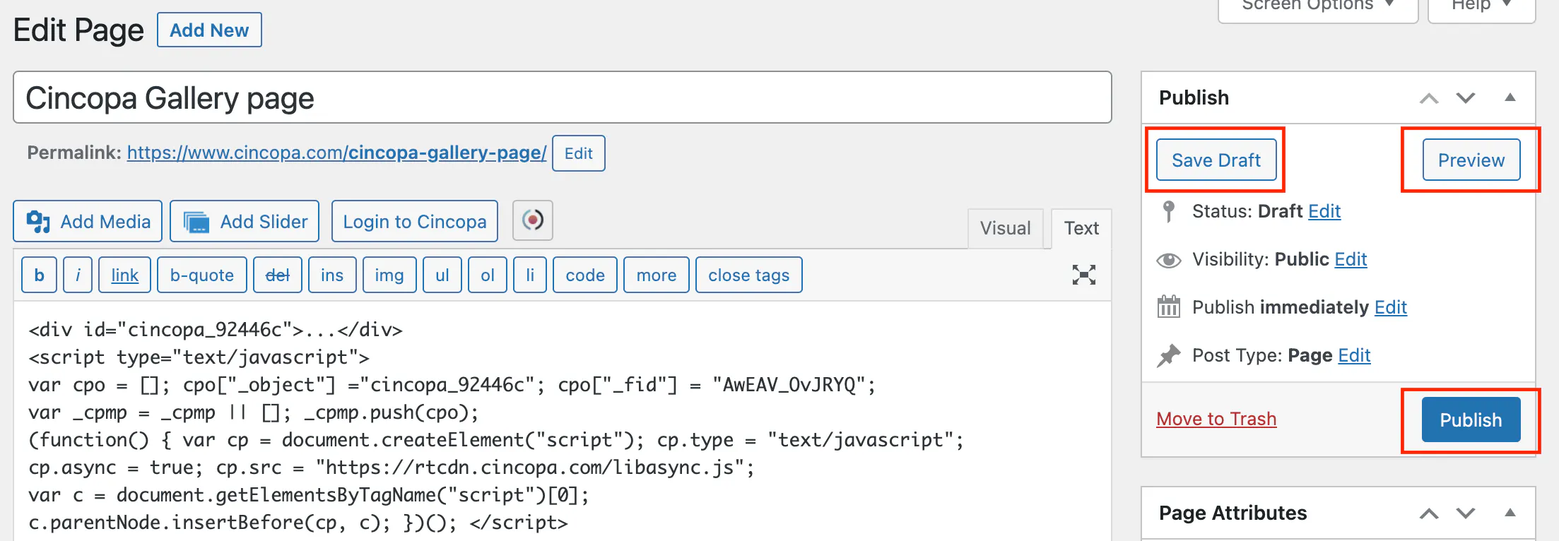Click Add Slider button
The width and height of the screenshot is (1559, 541).
coord(245,221)
